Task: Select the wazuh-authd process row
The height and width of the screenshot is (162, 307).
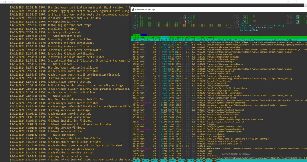Action: point(219,98)
